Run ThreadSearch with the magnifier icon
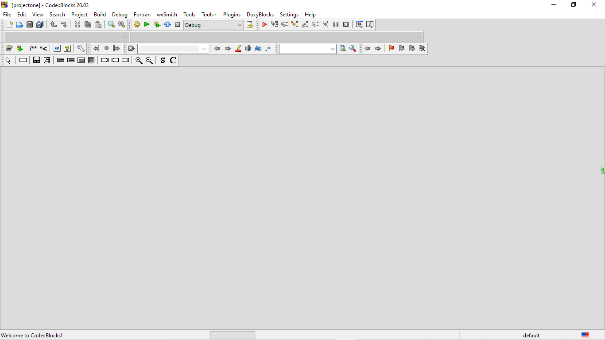Screen dimensions: 605x340 tap(342, 49)
